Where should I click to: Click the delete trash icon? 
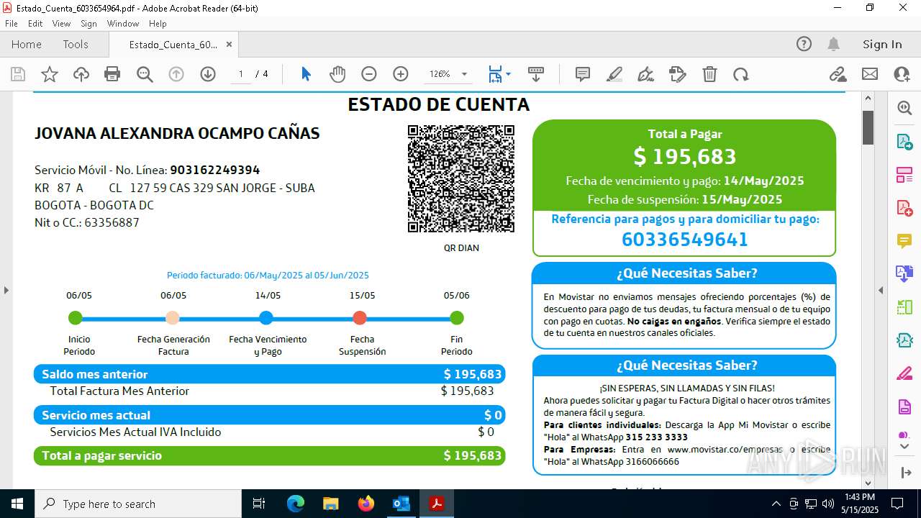(x=709, y=74)
